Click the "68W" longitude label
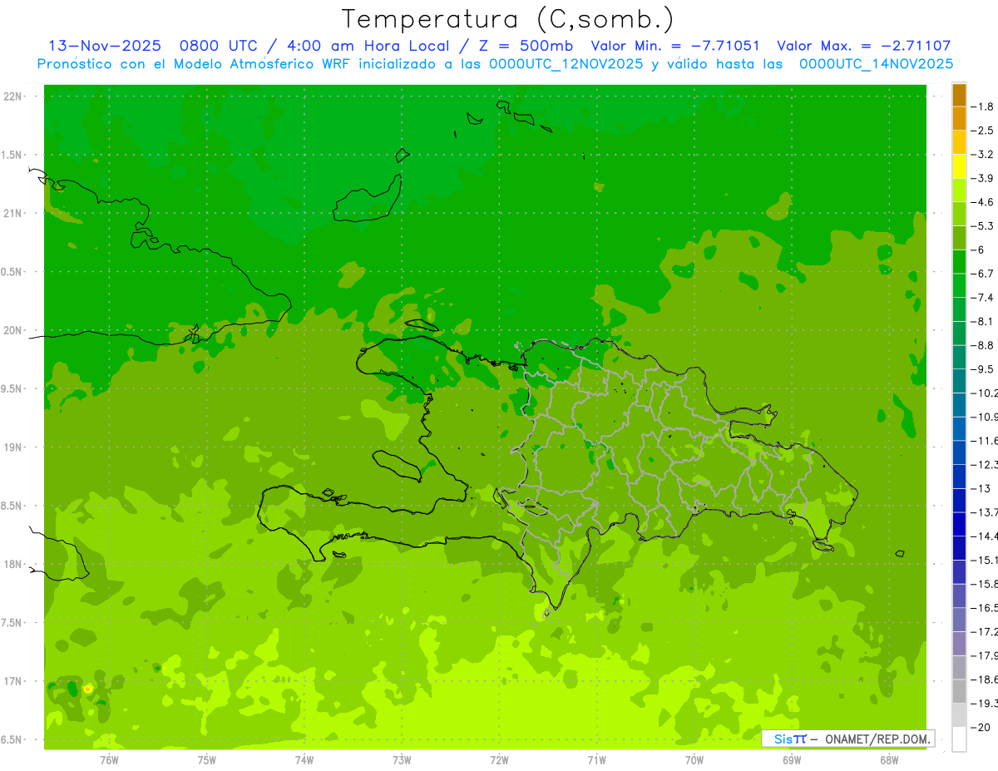The width and height of the screenshot is (998, 771). tap(889, 759)
